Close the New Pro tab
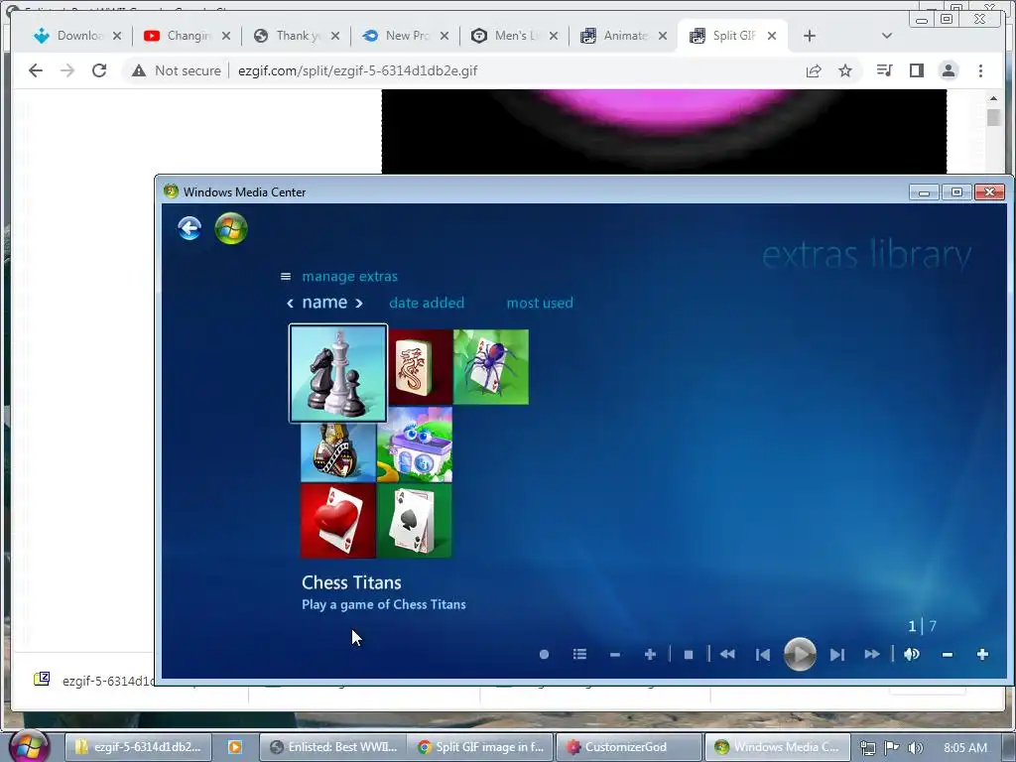Screen dimensions: 1016x762 click(444, 36)
